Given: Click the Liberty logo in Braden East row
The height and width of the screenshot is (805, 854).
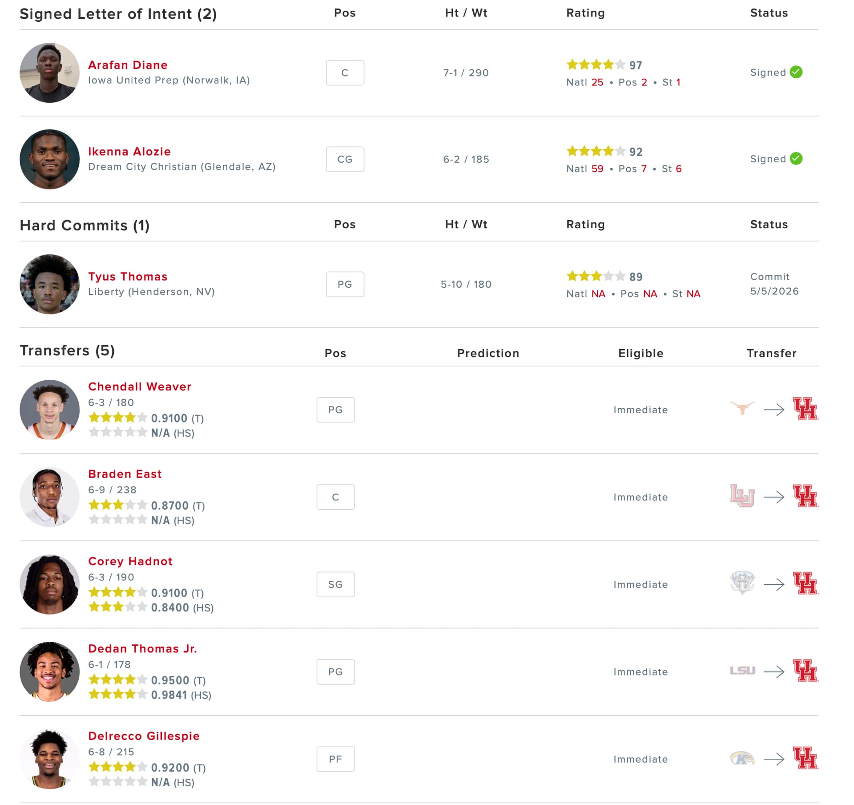Looking at the screenshot, I should (x=742, y=496).
